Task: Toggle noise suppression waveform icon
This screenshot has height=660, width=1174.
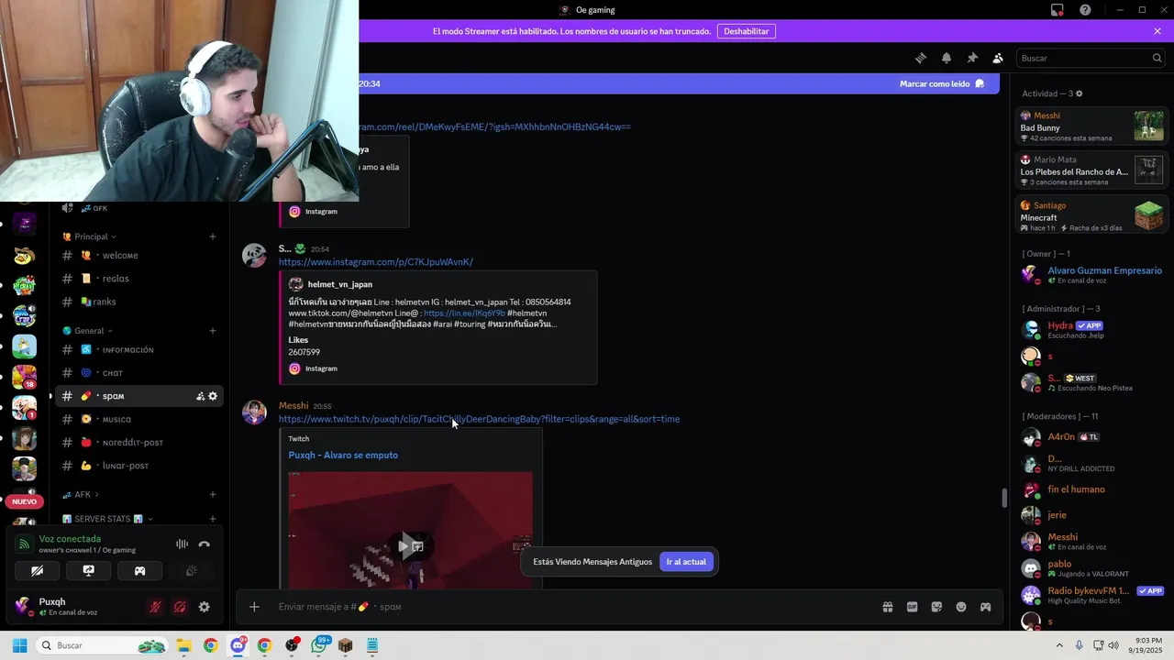Action: pyautogui.click(x=182, y=544)
